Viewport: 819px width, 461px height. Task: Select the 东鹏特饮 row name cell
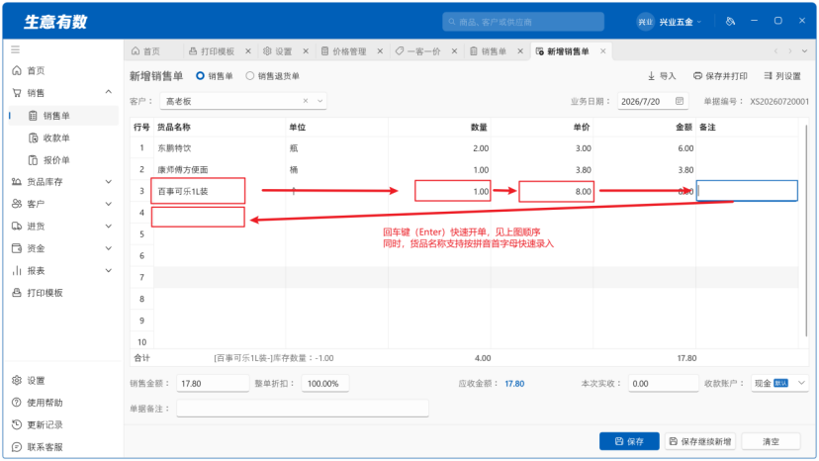tap(220, 148)
